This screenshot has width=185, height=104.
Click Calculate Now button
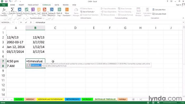click(x=159, y=10)
